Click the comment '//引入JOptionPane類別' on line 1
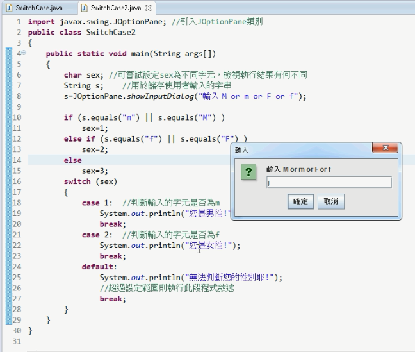 point(217,22)
